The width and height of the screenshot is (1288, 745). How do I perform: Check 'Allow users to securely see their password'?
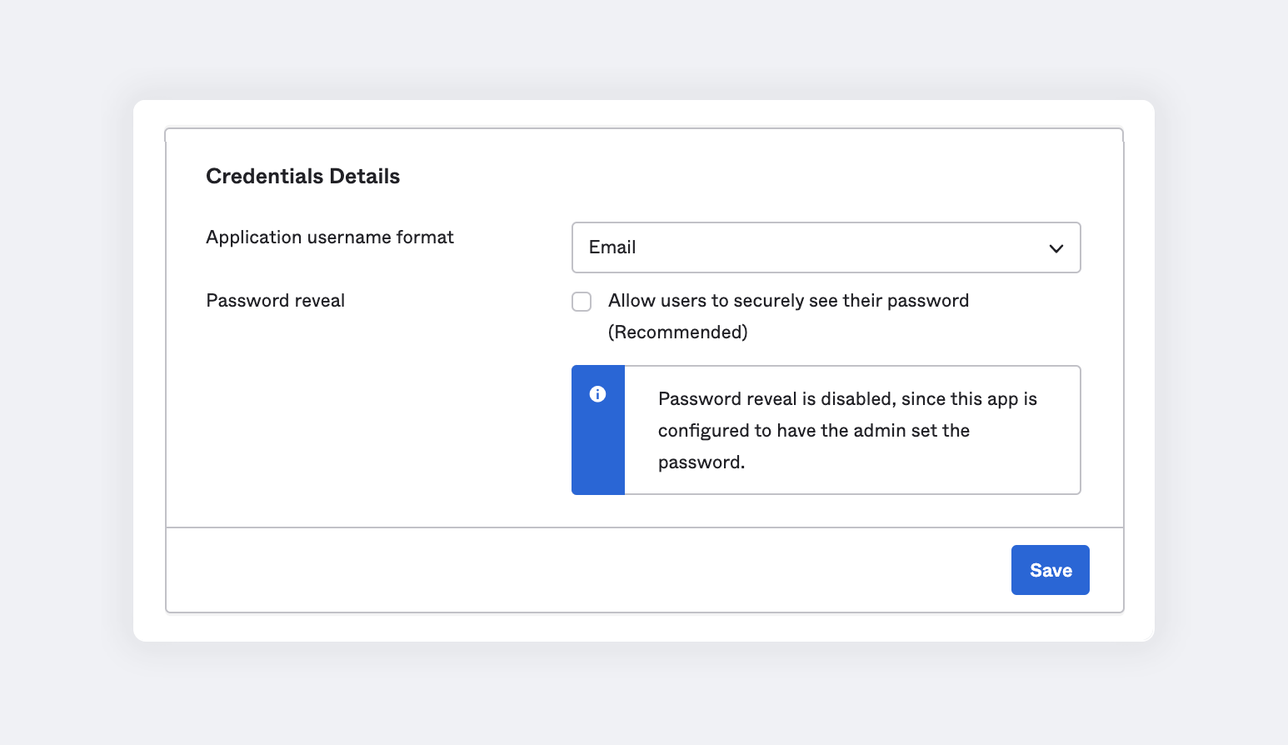tap(581, 301)
